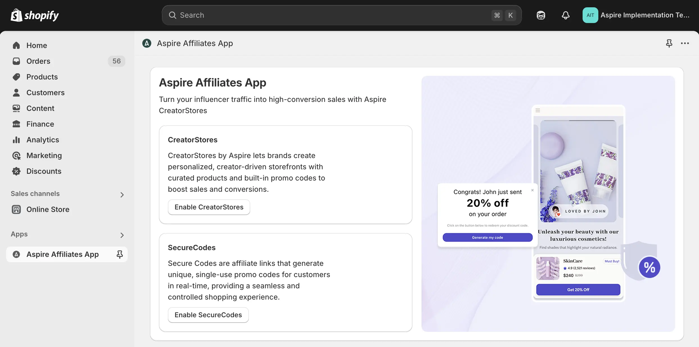Open the three-dots more actions menu
The height and width of the screenshot is (347, 699).
tap(685, 43)
